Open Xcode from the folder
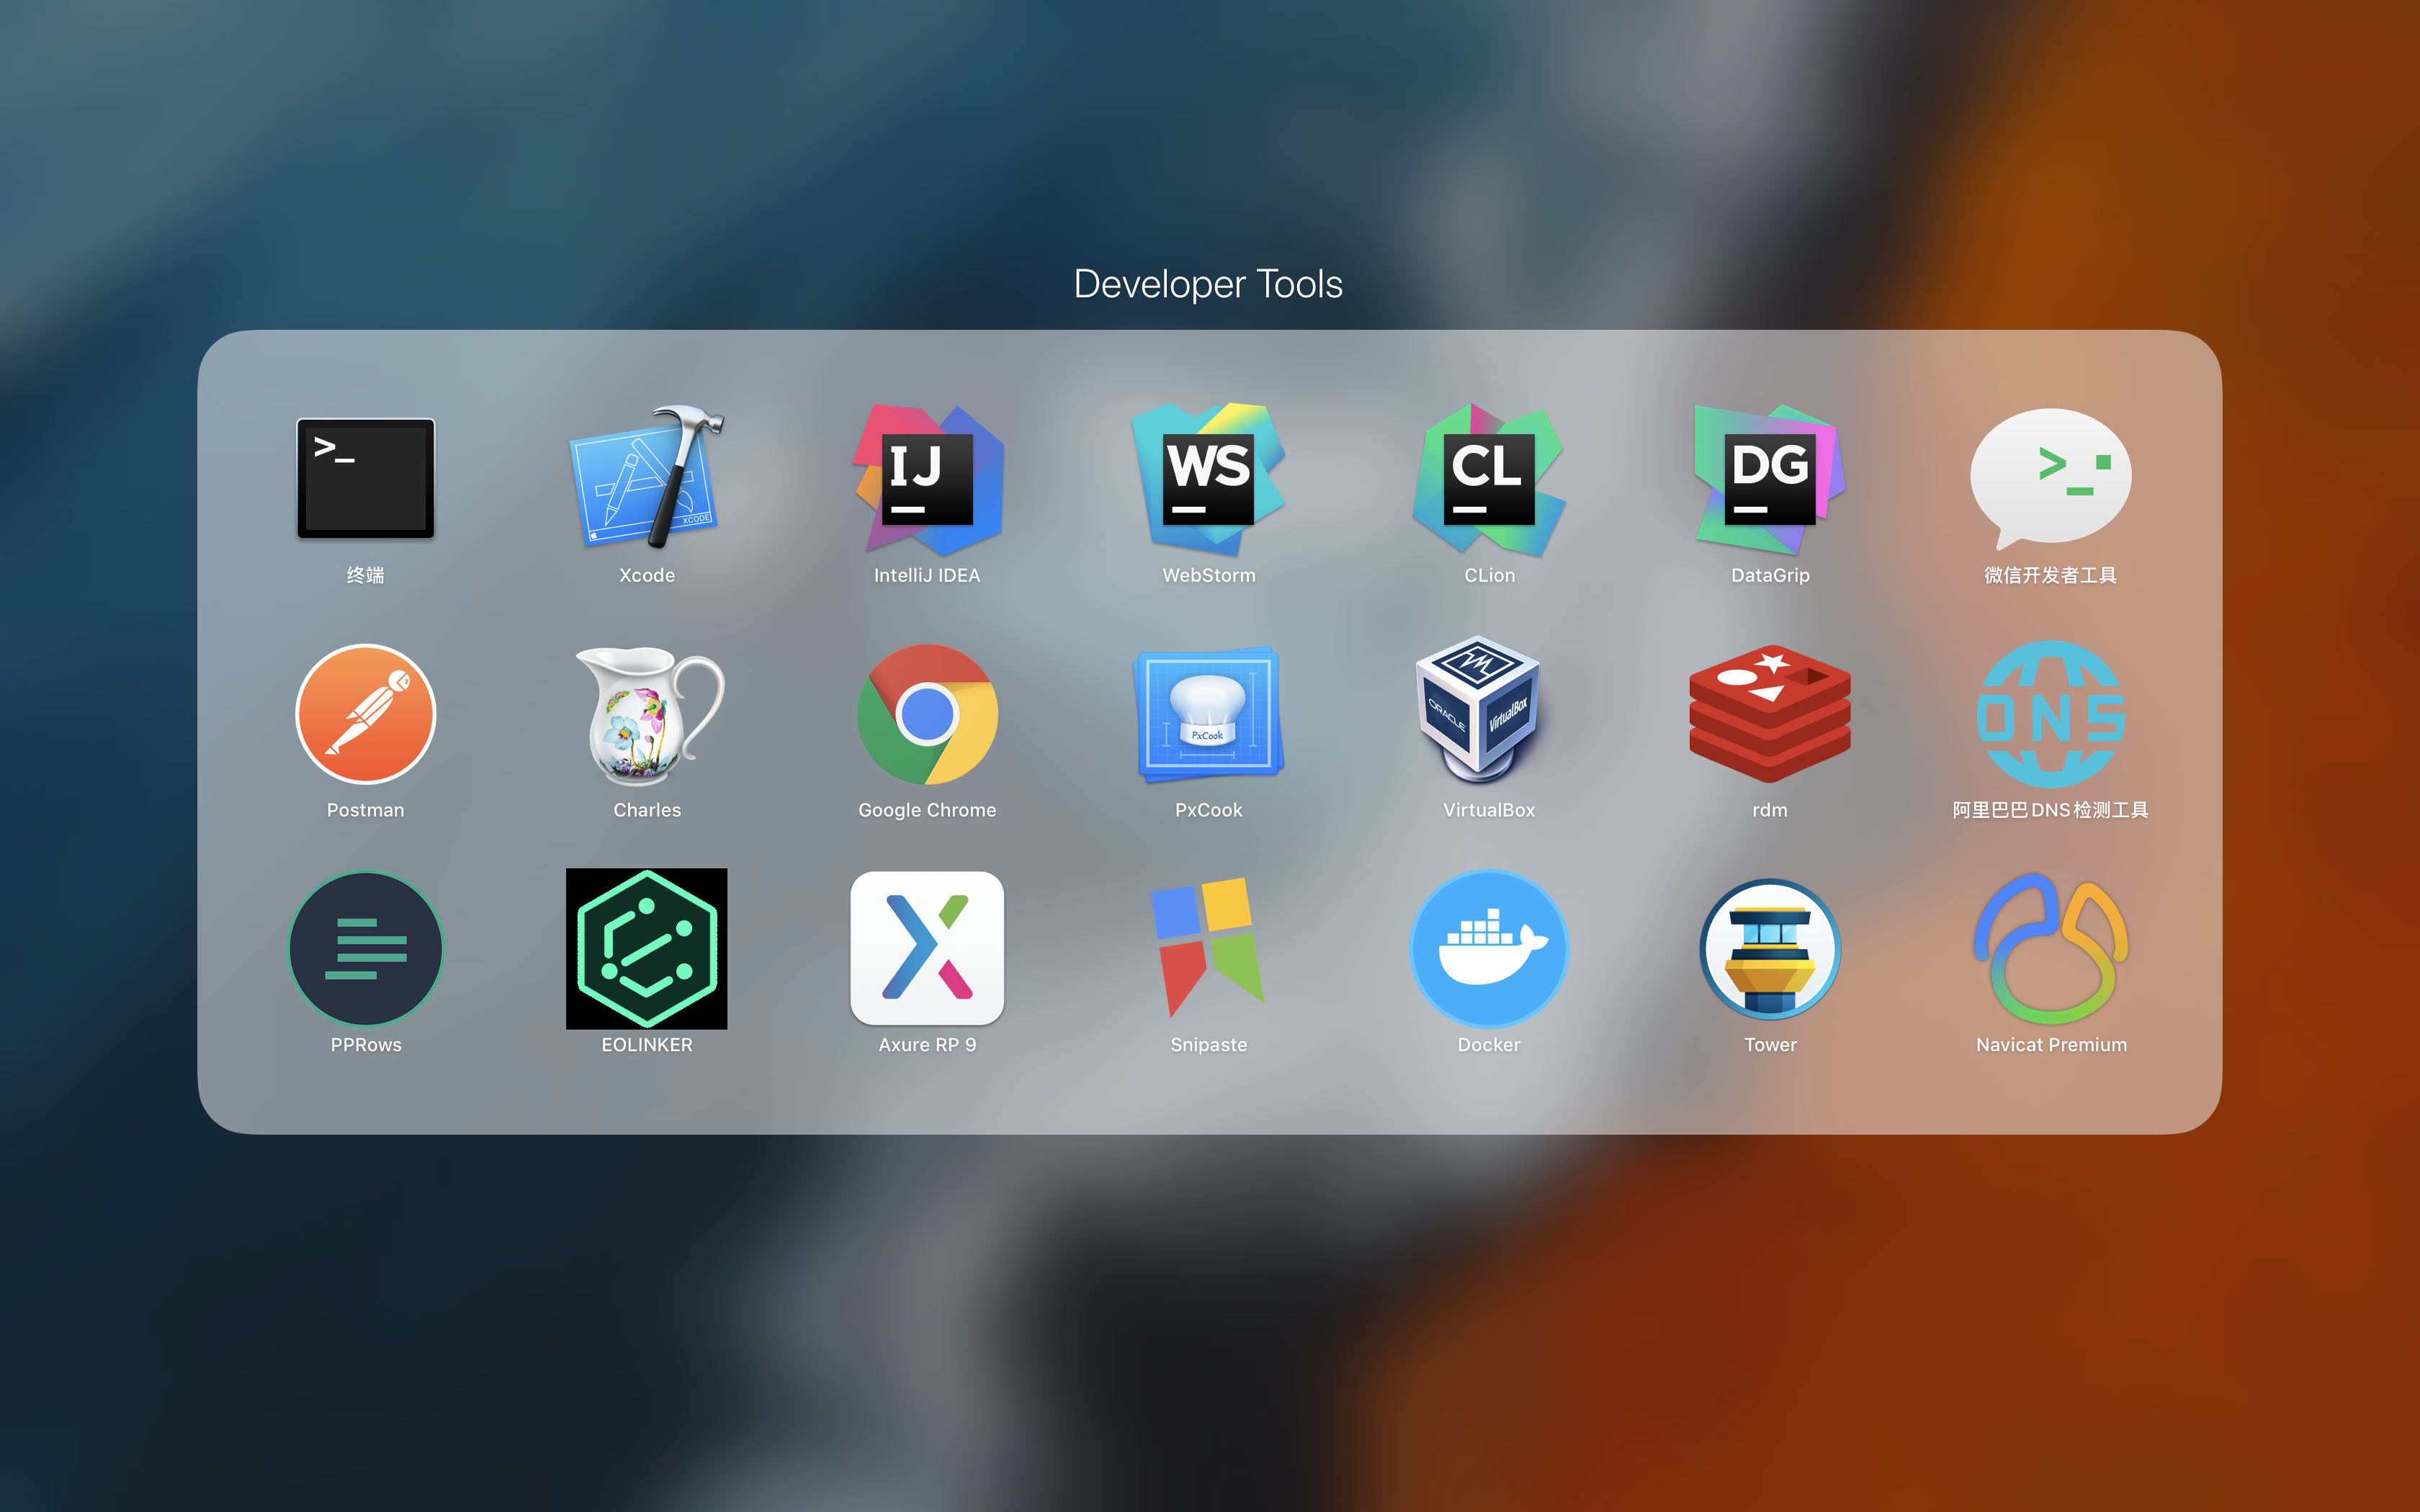 pos(646,479)
